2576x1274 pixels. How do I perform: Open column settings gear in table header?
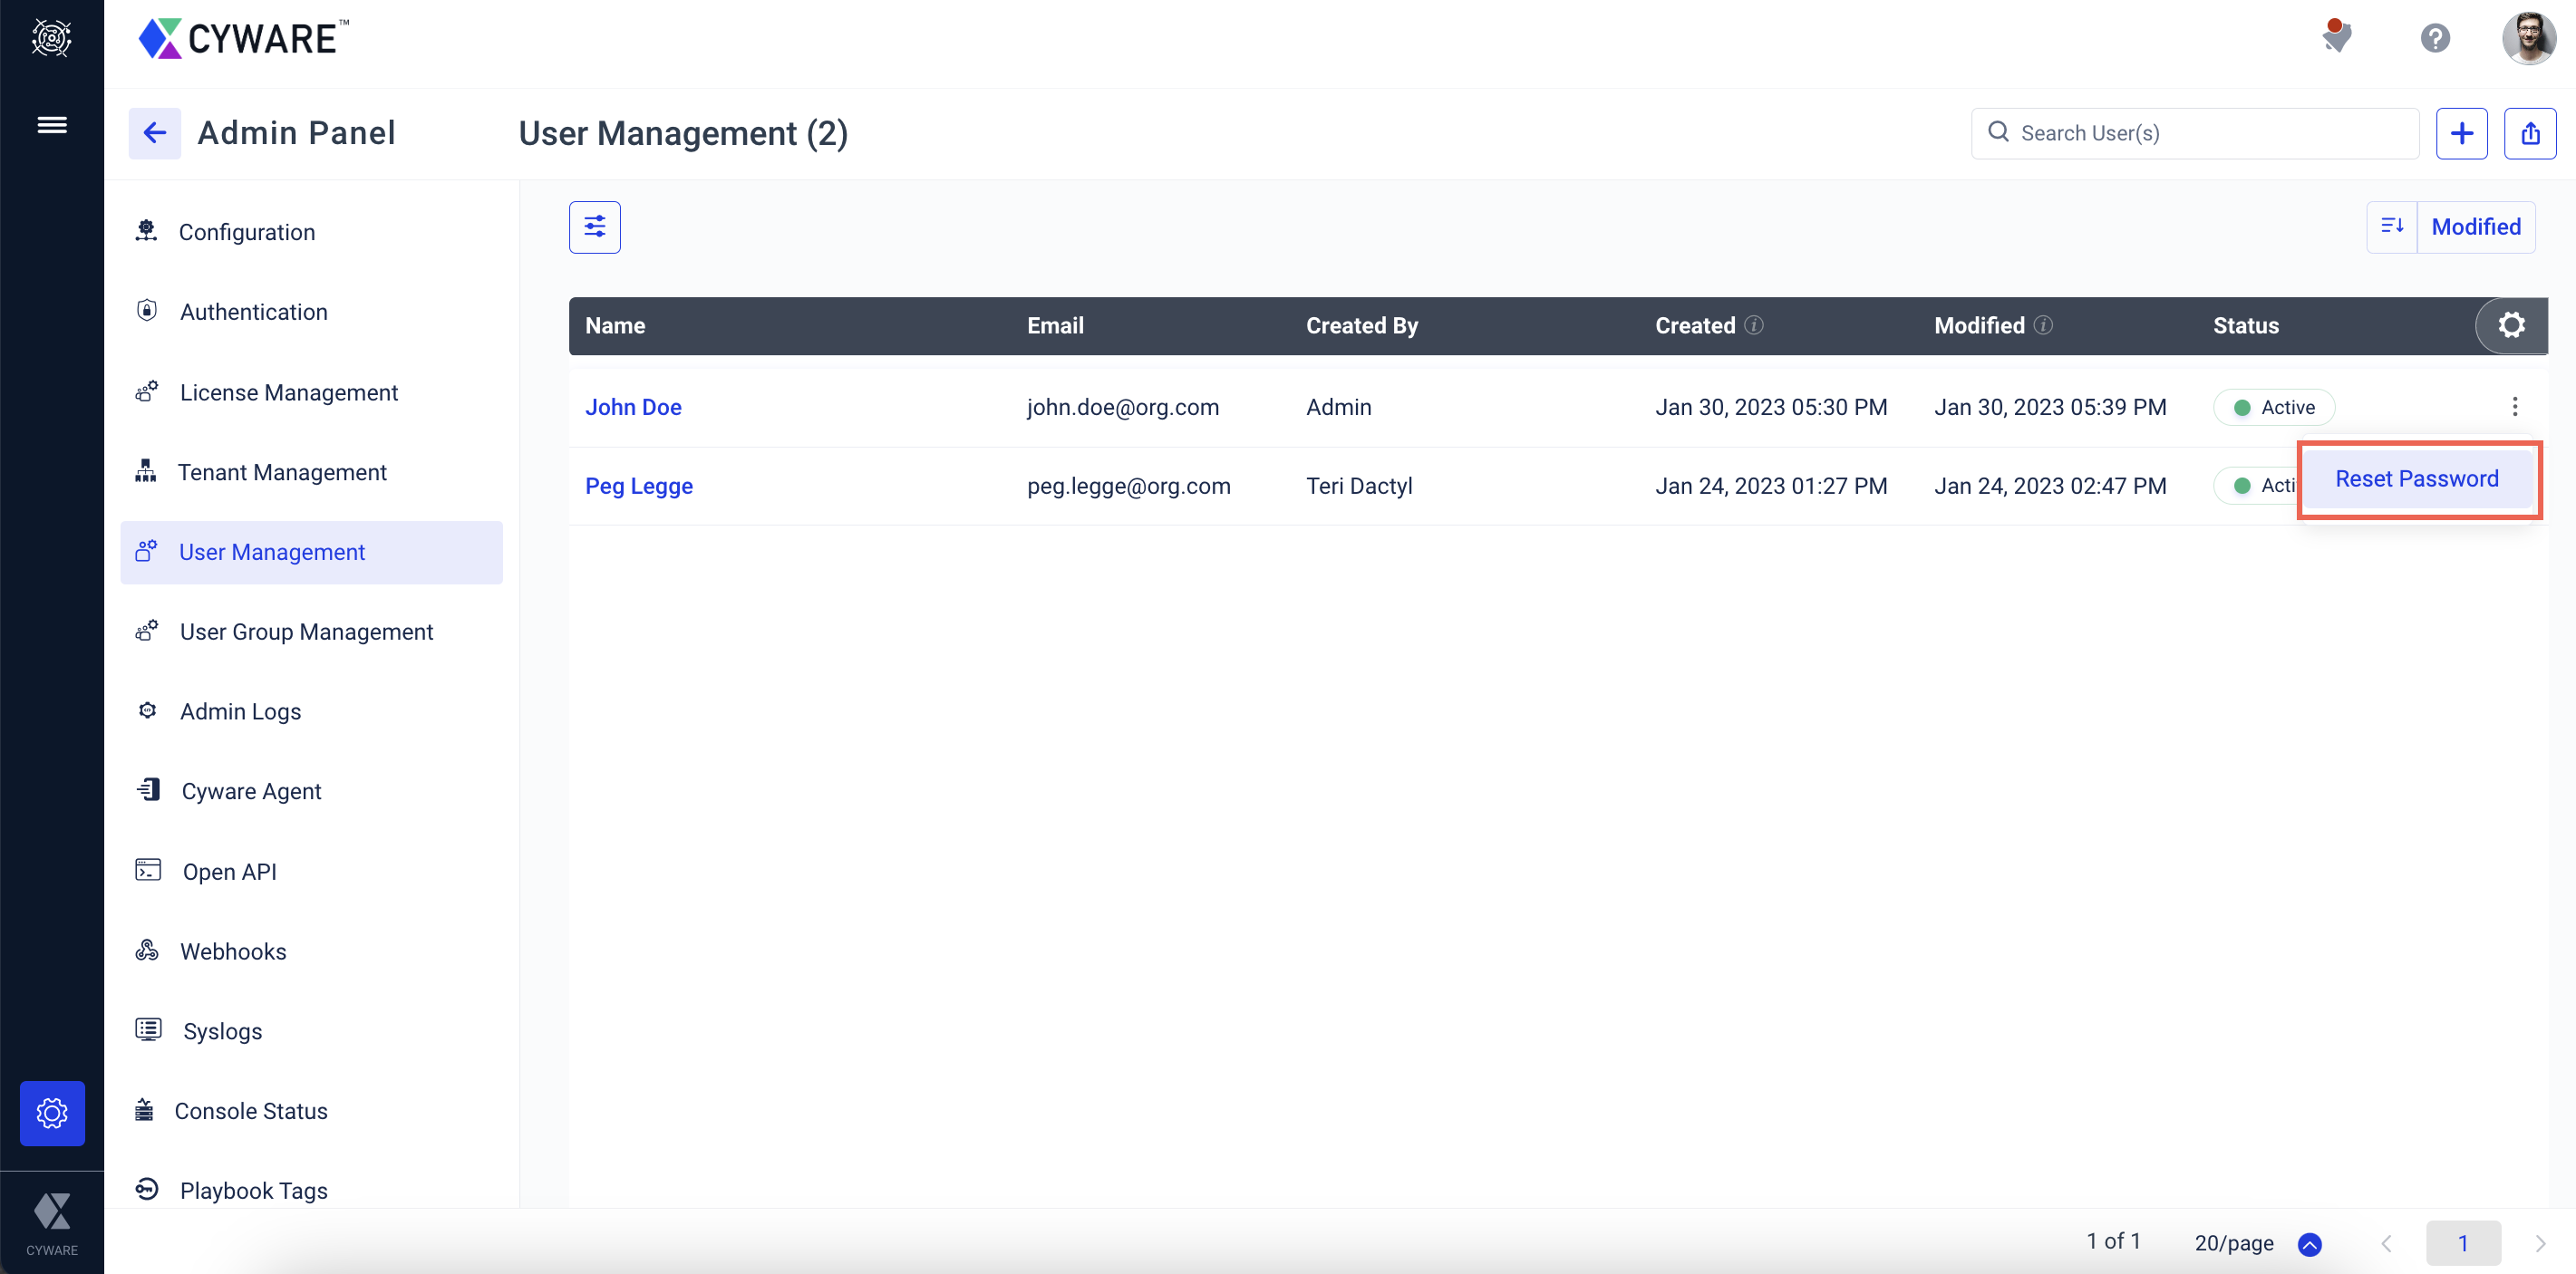click(2511, 325)
